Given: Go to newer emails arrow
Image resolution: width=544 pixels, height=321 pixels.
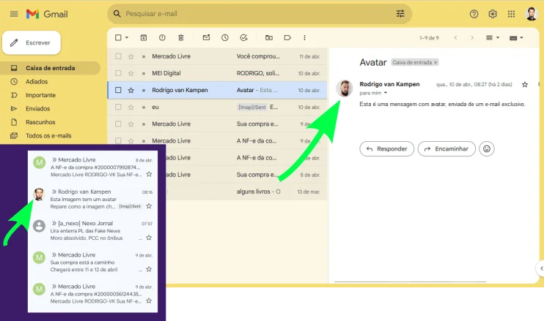Looking at the screenshot, I should click(x=455, y=38).
